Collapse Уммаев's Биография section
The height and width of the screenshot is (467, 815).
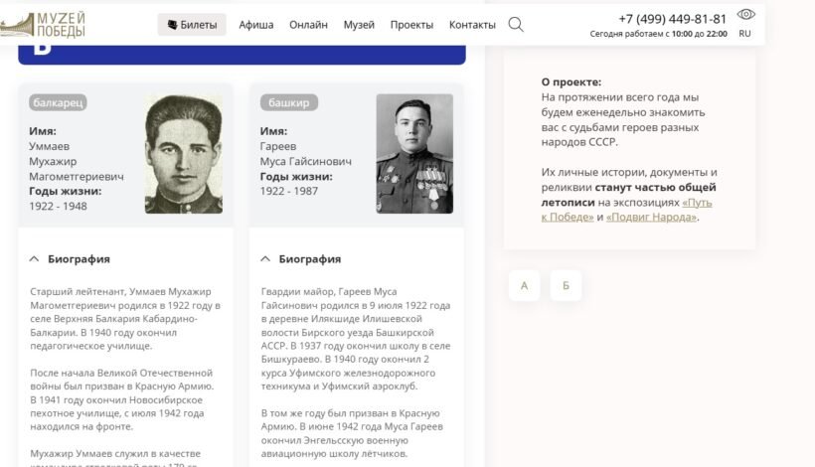pyautogui.click(x=79, y=259)
